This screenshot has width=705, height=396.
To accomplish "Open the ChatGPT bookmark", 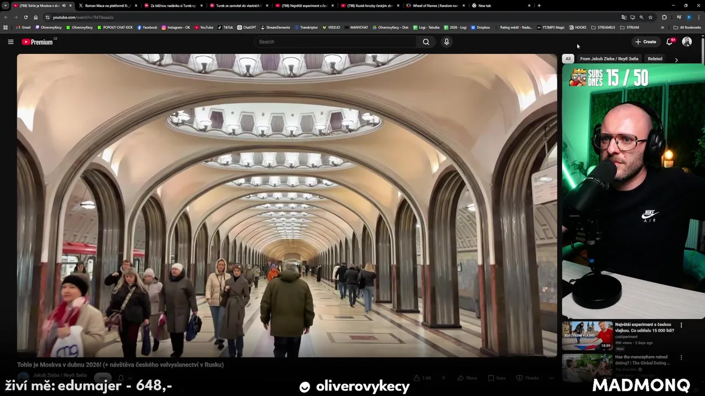I will click(x=247, y=28).
